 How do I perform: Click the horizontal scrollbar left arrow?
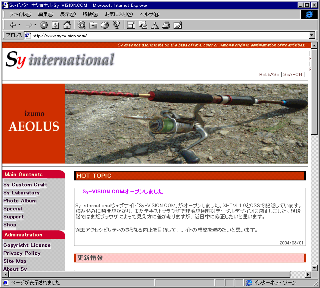coord(6,274)
